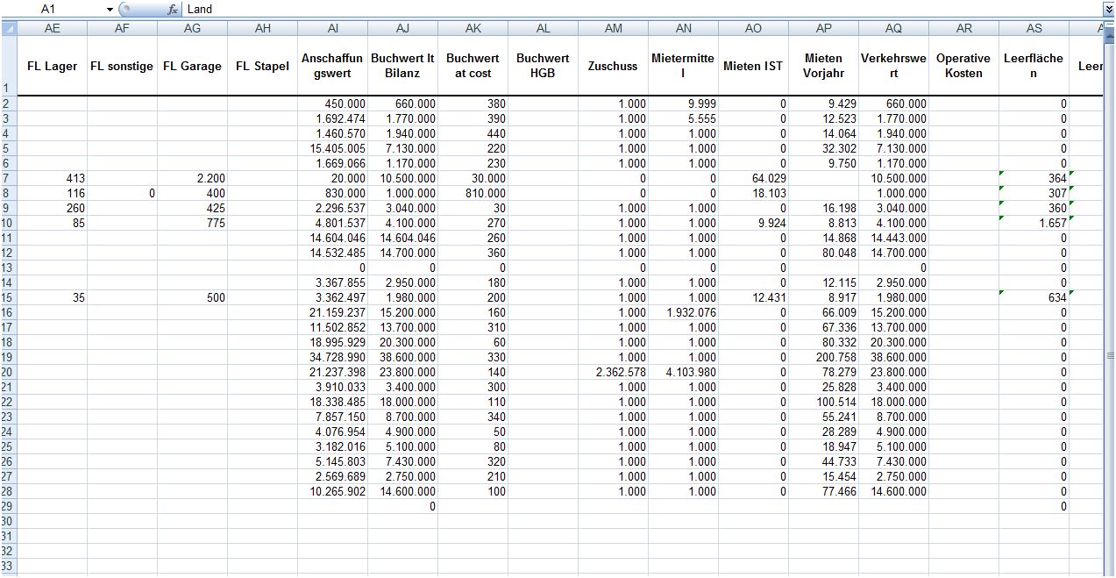Viewport: 1116px width, 578px height.
Task: Click the cell with value 9.924
Action: 753,223
